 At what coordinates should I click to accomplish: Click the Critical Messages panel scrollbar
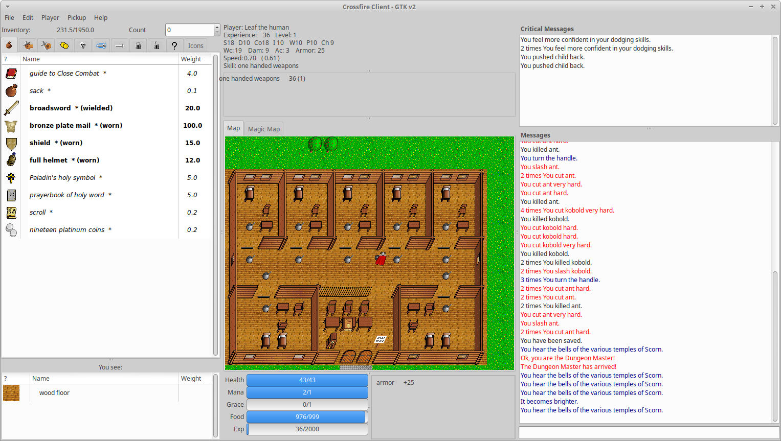click(x=775, y=80)
